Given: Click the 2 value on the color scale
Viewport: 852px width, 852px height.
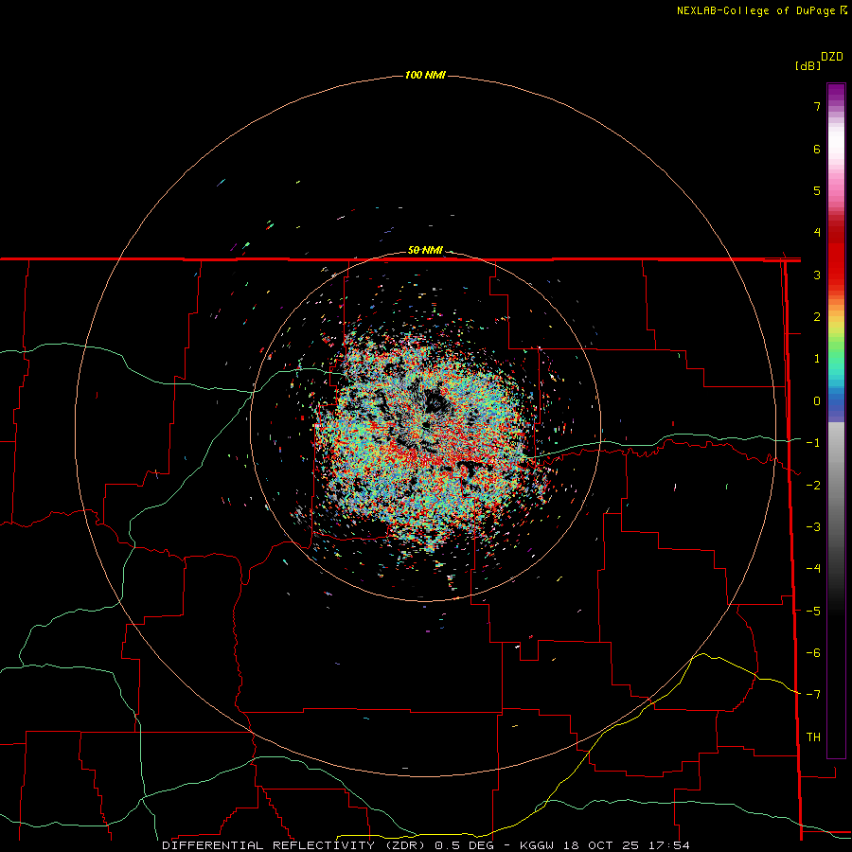Looking at the screenshot, I should click(x=817, y=317).
